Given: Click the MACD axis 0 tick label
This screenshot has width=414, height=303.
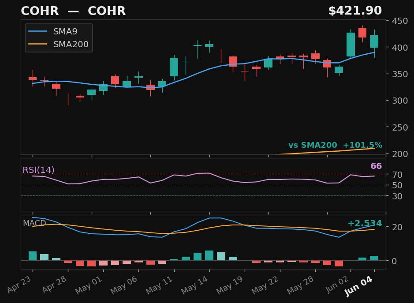Looking at the screenshot, I should 394,261.
